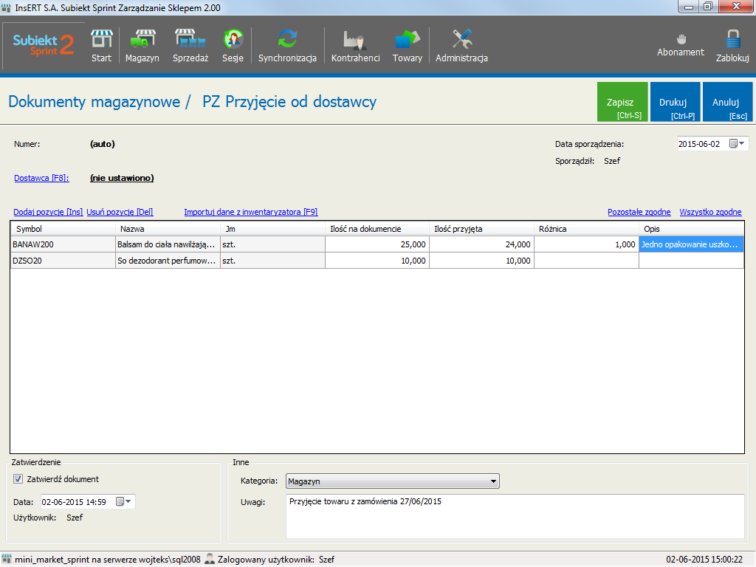
Task: Click the Symbol column header
Action: pos(63,229)
